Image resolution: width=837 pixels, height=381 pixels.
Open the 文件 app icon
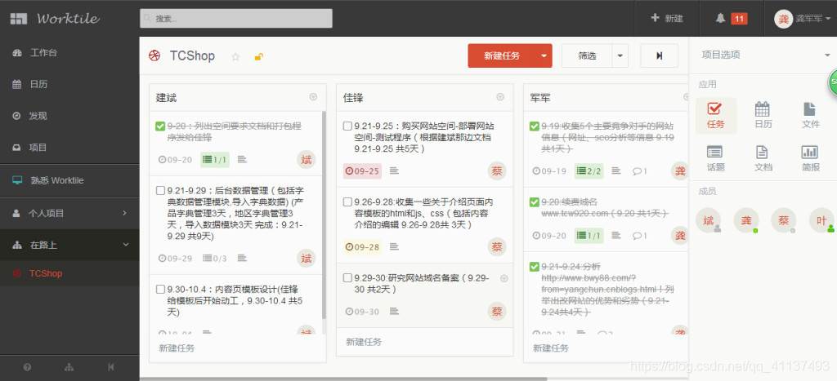[810, 116]
